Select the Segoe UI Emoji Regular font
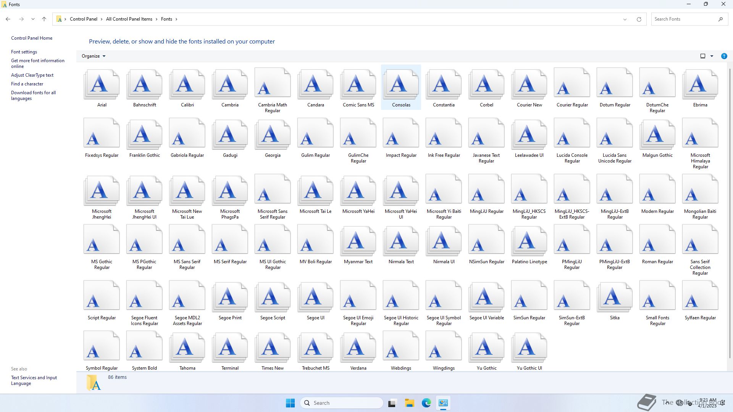 358,296
